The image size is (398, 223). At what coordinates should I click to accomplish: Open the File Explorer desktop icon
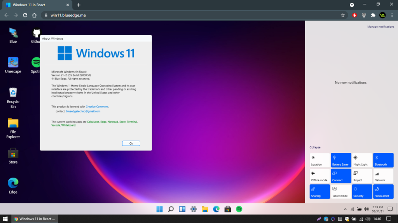[13, 128]
